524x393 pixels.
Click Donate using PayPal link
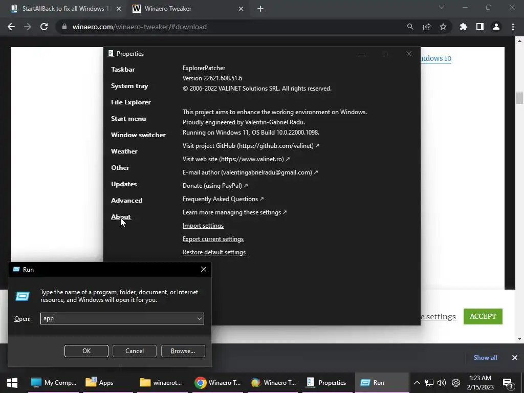point(215,186)
